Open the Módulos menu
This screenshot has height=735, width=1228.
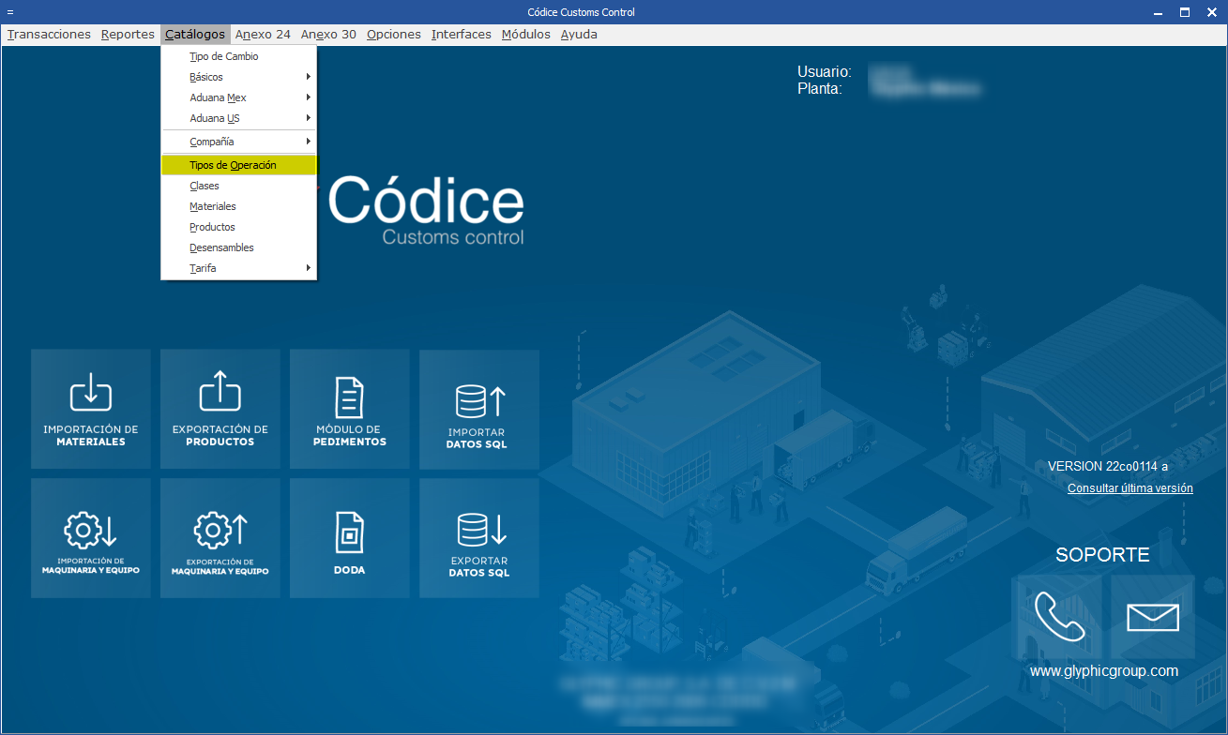pos(526,35)
